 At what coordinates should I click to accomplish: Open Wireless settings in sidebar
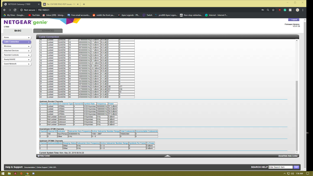(17, 46)
